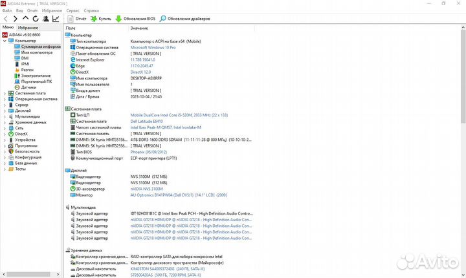
Task: Click the Купить buy button
Action: coord(101,19)
